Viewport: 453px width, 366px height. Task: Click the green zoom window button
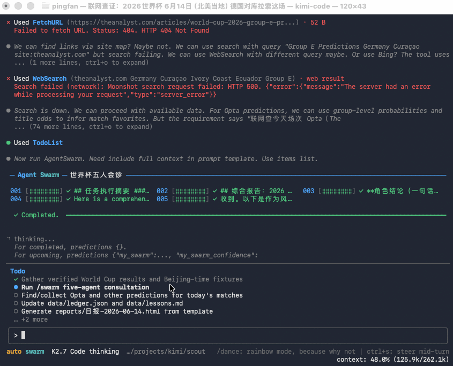point(31,6)
